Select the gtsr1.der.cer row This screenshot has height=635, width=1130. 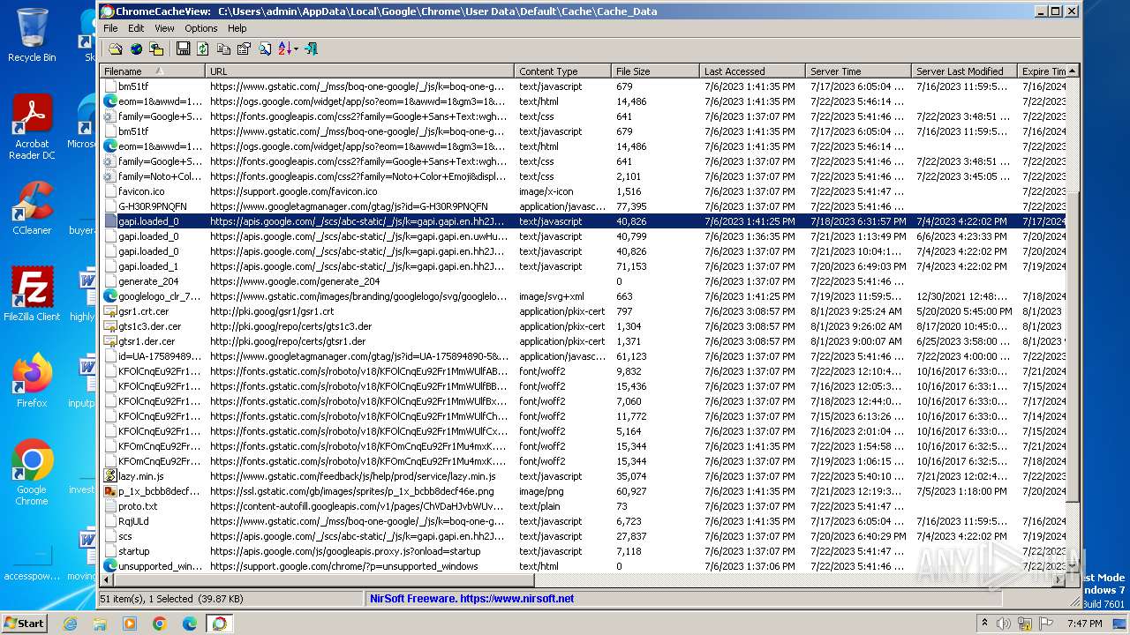584,341
